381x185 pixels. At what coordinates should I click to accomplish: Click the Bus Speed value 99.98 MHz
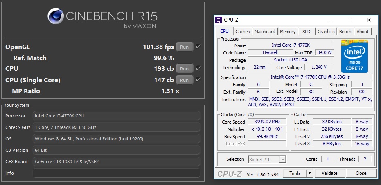267,136
